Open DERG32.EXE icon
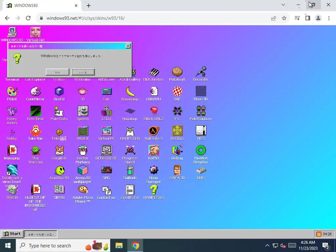Screen dimensions: 336x252 pos(107,151)
